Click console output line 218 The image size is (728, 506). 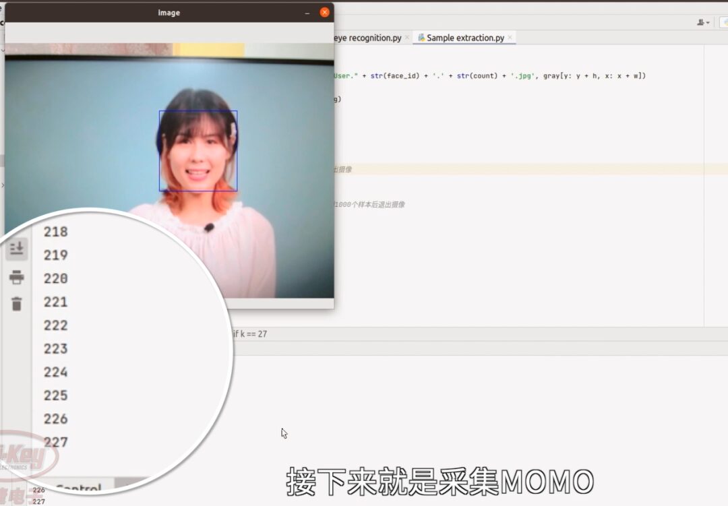56,232
